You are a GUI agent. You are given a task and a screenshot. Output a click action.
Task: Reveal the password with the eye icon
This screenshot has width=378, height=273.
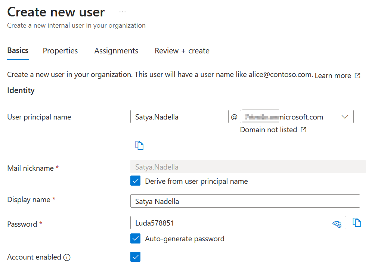coord(337,223)
